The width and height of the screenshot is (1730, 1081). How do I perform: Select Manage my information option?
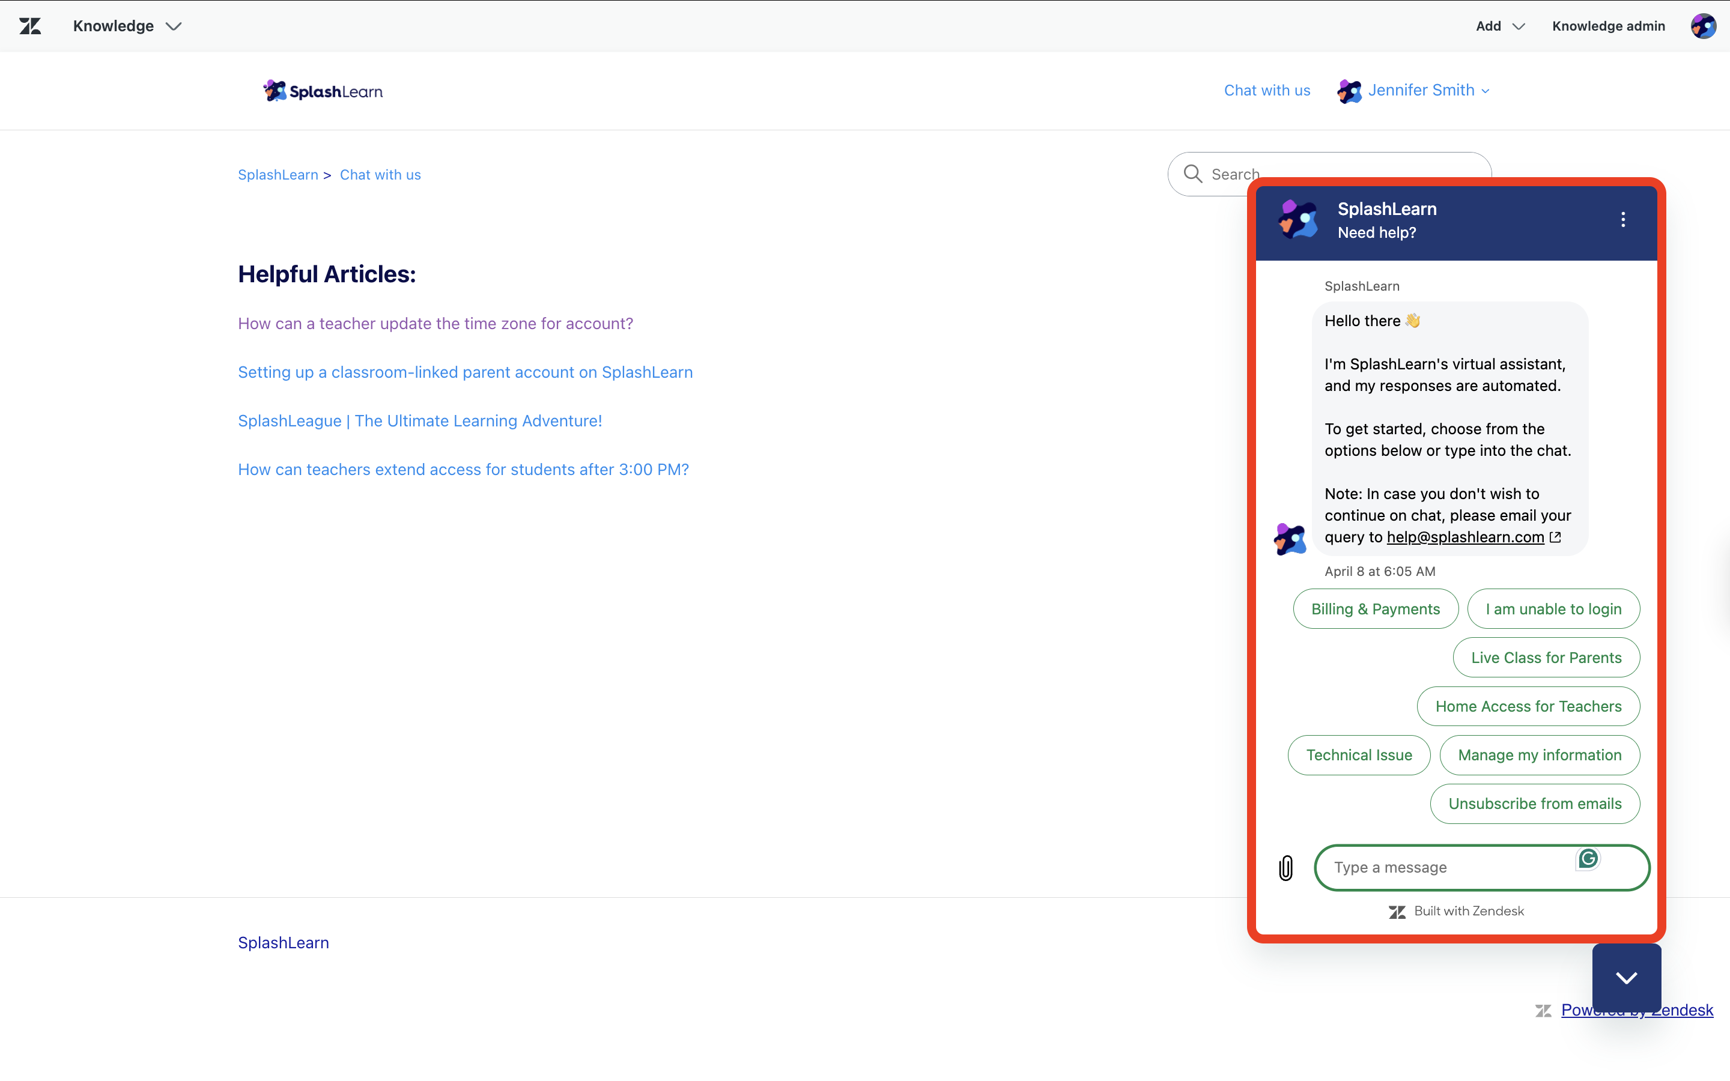point(1540,754)
